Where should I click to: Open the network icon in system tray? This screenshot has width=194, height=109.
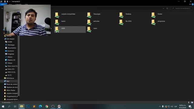[169, 106]
